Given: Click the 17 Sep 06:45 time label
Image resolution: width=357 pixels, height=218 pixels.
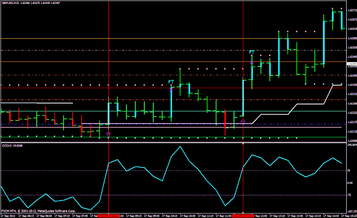Looking at the screenshot, I should (x=44, y=216).
